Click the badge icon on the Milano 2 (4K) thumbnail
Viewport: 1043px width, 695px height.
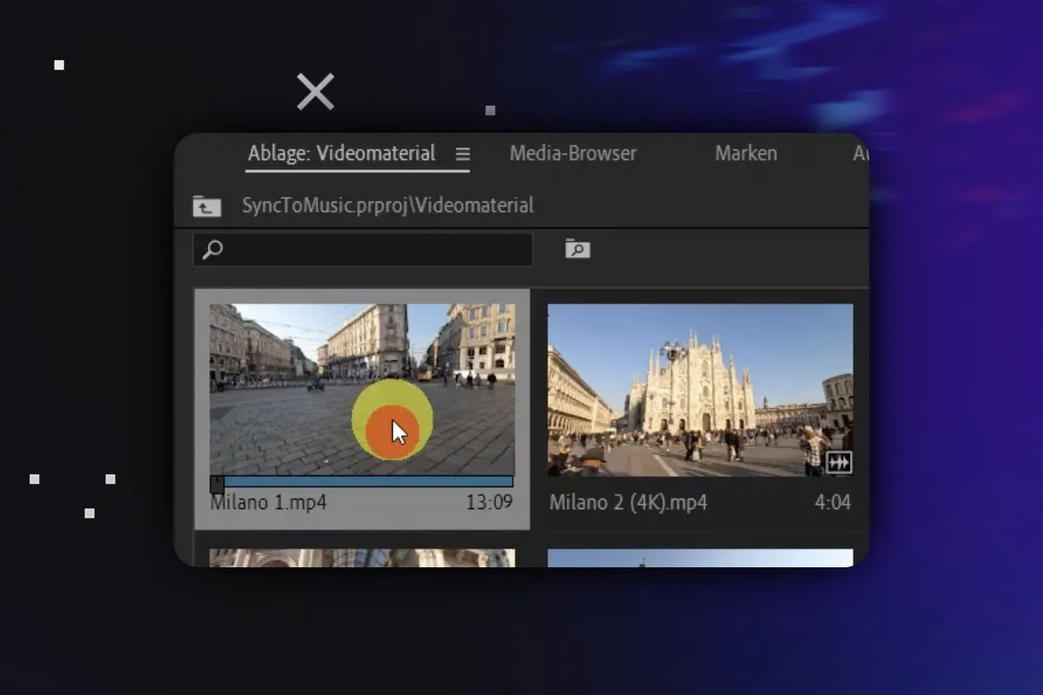pyautogui.click(x=839, y=463)
